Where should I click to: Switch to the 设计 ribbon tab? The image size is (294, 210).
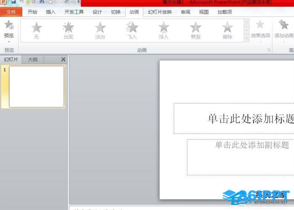tap(97, 12)
